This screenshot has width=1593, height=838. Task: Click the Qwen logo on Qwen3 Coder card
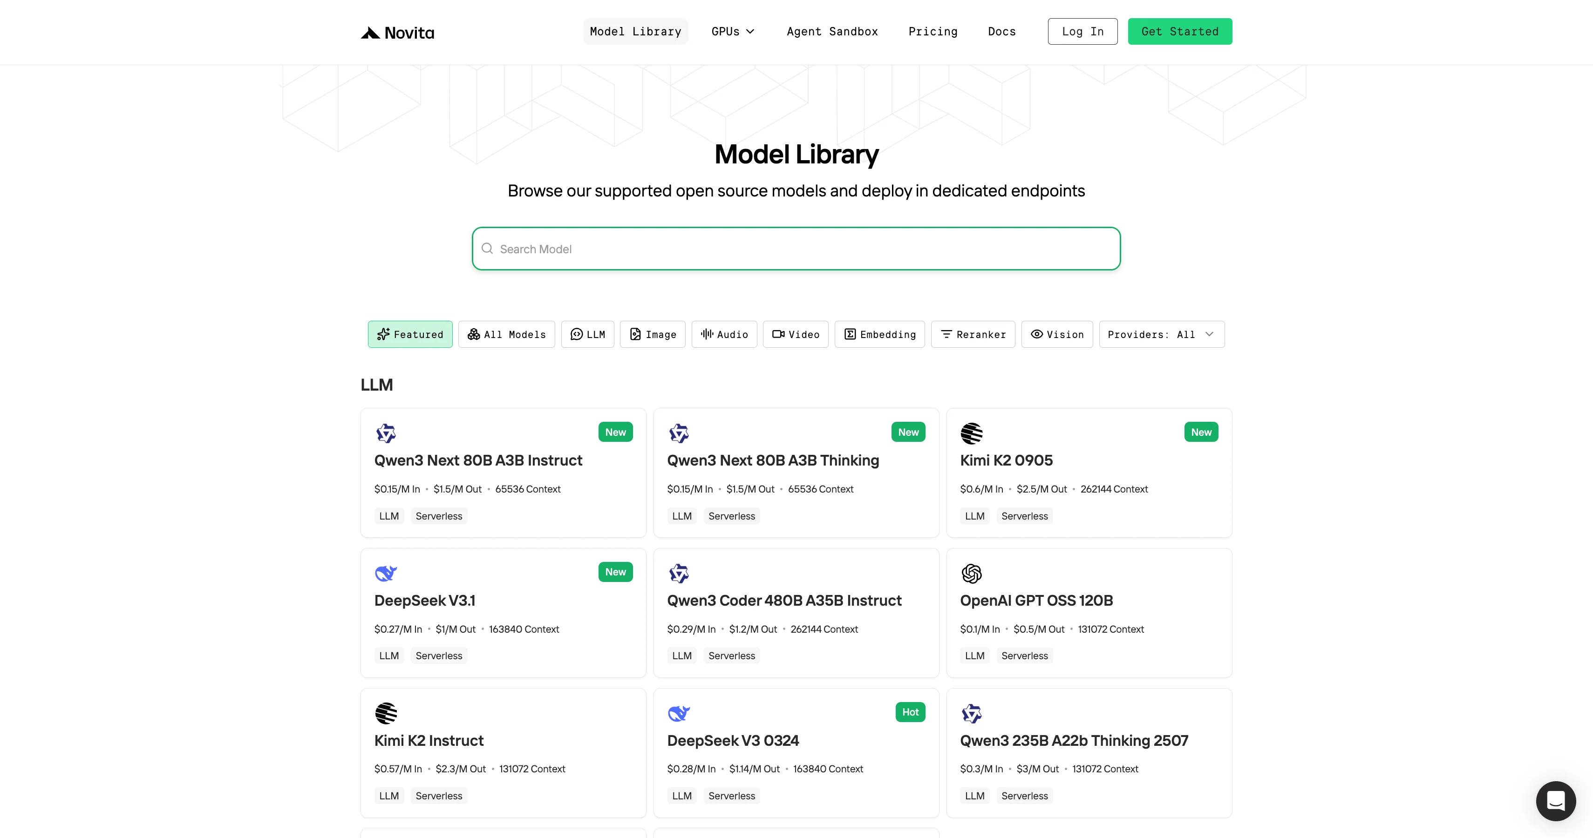679,574
